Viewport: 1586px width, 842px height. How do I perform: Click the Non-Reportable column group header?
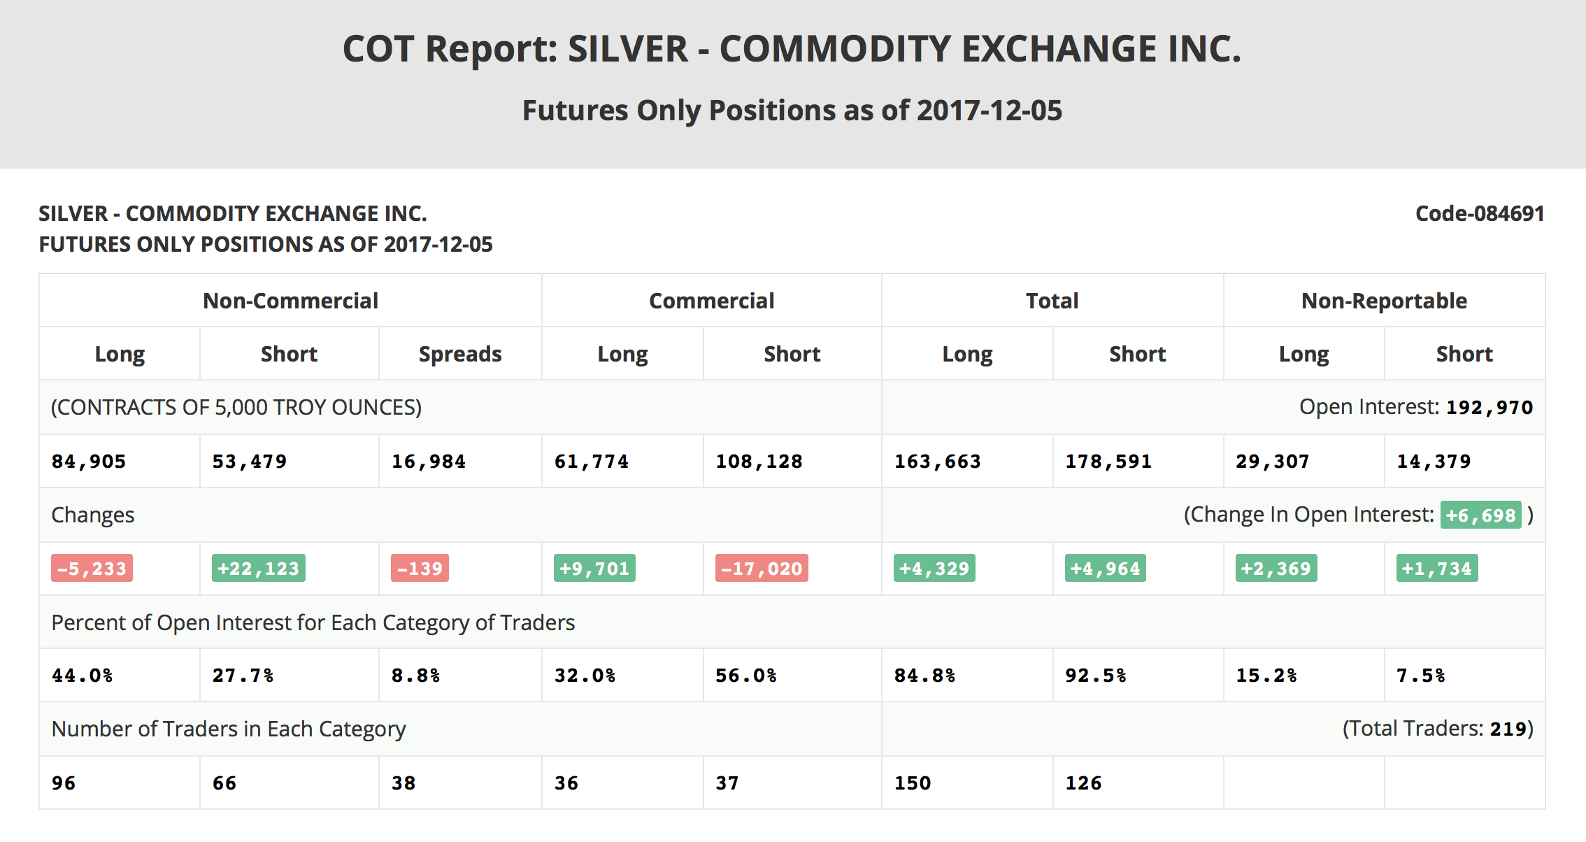tap(1384, 301)
